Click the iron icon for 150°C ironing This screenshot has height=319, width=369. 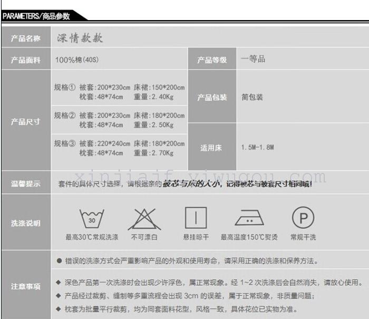coord(249,218)
